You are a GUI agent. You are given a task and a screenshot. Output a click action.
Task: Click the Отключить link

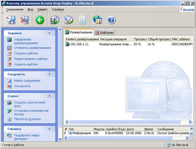[x=22, y=86]
